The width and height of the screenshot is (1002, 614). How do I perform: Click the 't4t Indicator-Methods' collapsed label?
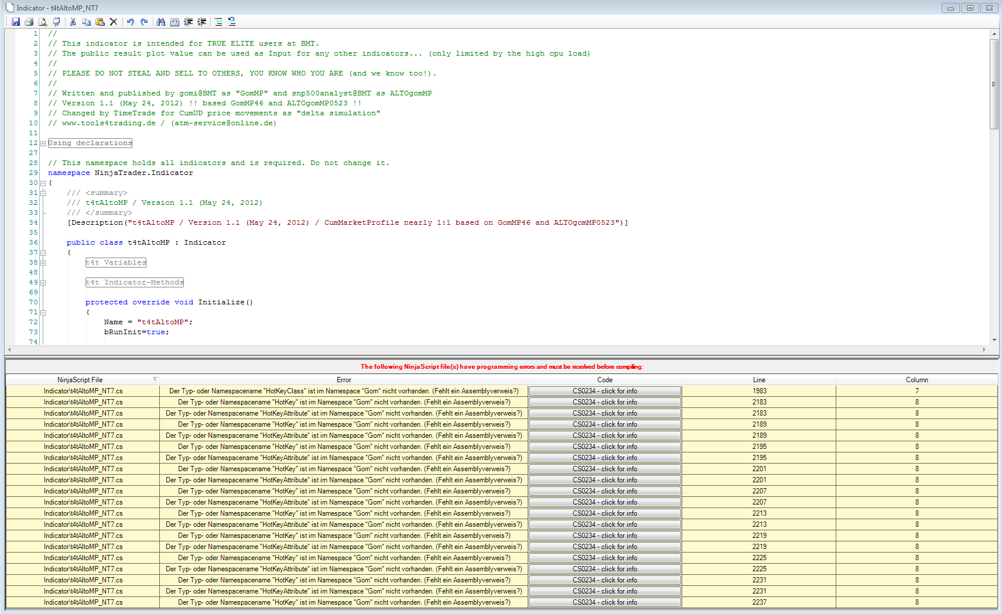coord(135,282)
